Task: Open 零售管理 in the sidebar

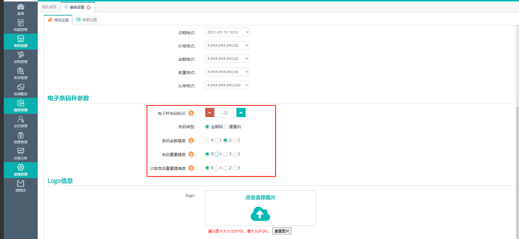Action: click(x=21, y=41)
